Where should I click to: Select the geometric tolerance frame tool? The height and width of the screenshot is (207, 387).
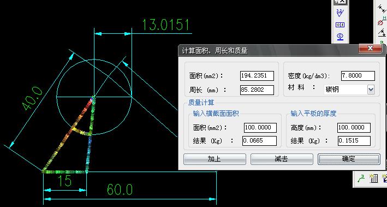click(x=340, y=25)
